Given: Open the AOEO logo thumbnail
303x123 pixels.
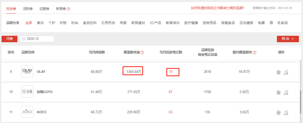Looking at the screenshot, I should coord(27,112).
